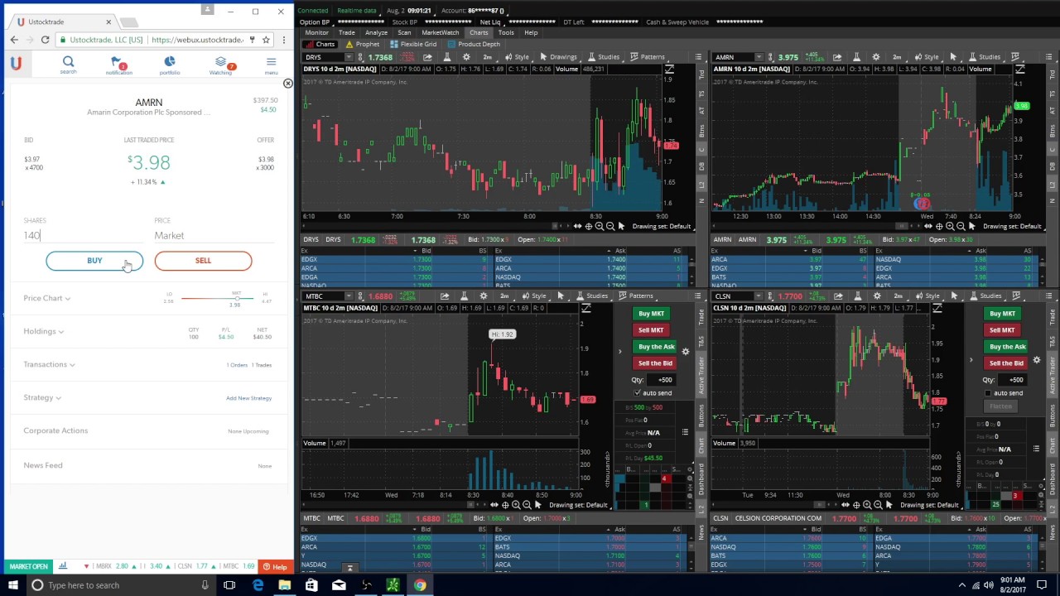This screenshot has height=596, width=1060.
Task: Open the Tools menu tab
Action: [x=505, y=32]
